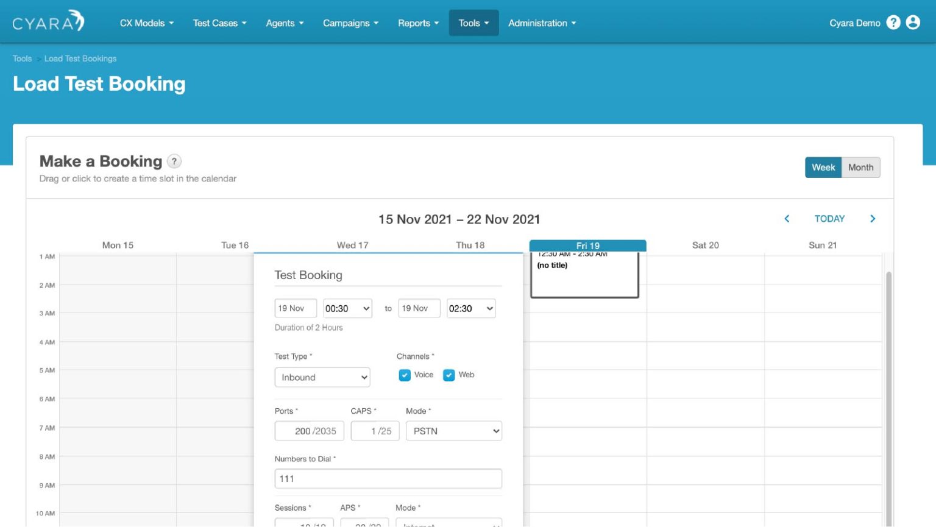The width and height of the screenshot is (936, 527).
Task: Click the TODAY button
Action: [x=829, y=218]
